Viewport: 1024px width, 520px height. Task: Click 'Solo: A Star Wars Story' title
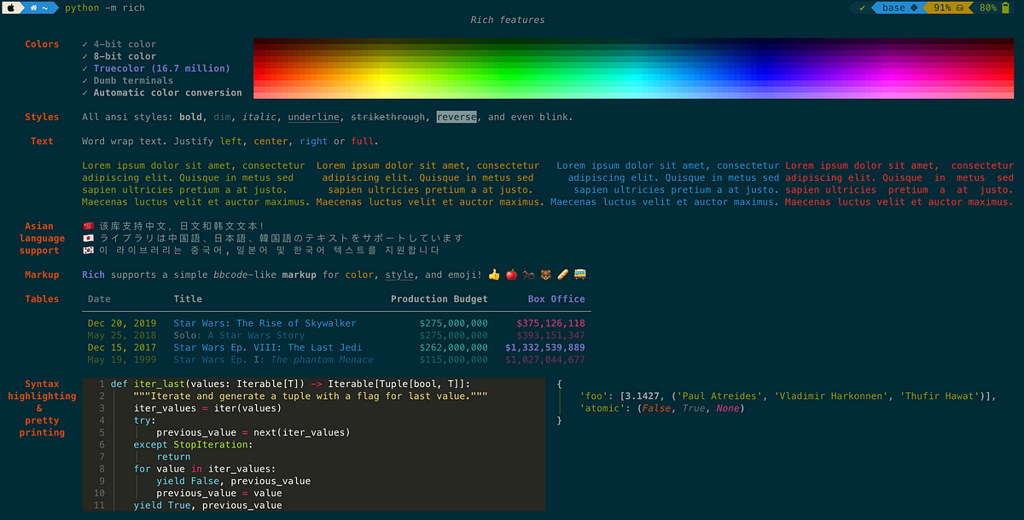point(239,336)
